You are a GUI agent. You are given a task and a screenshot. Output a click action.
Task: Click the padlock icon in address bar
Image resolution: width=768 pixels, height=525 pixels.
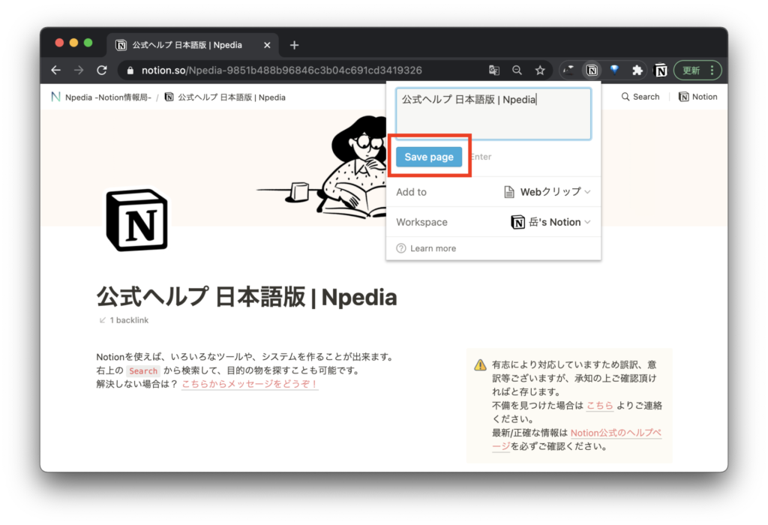[x=130, y=70]
